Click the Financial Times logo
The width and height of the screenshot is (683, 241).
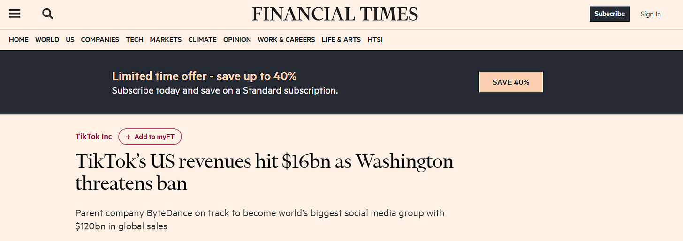pos(335,14)
